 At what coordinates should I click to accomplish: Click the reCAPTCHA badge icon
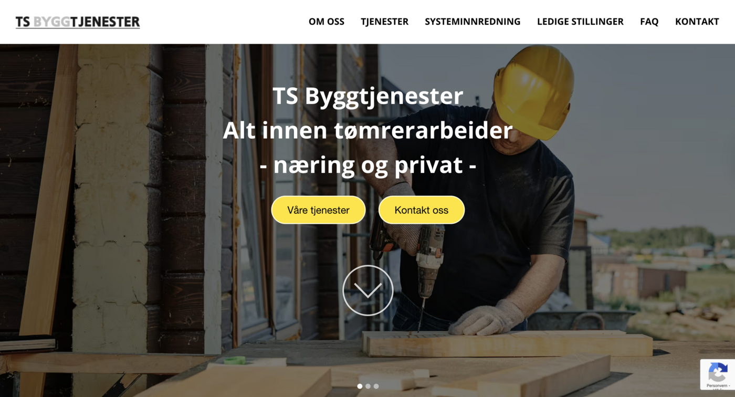pyautogui.click(x=718, y=372)
